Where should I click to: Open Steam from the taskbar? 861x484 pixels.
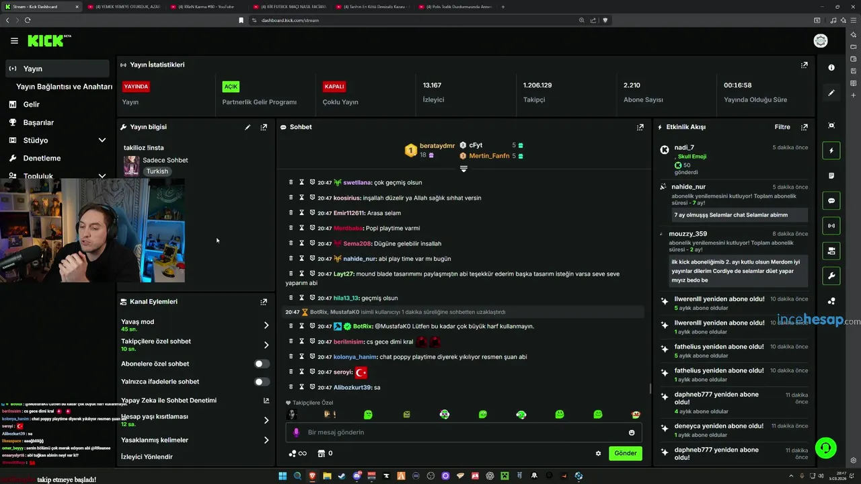tap(342, 476)
